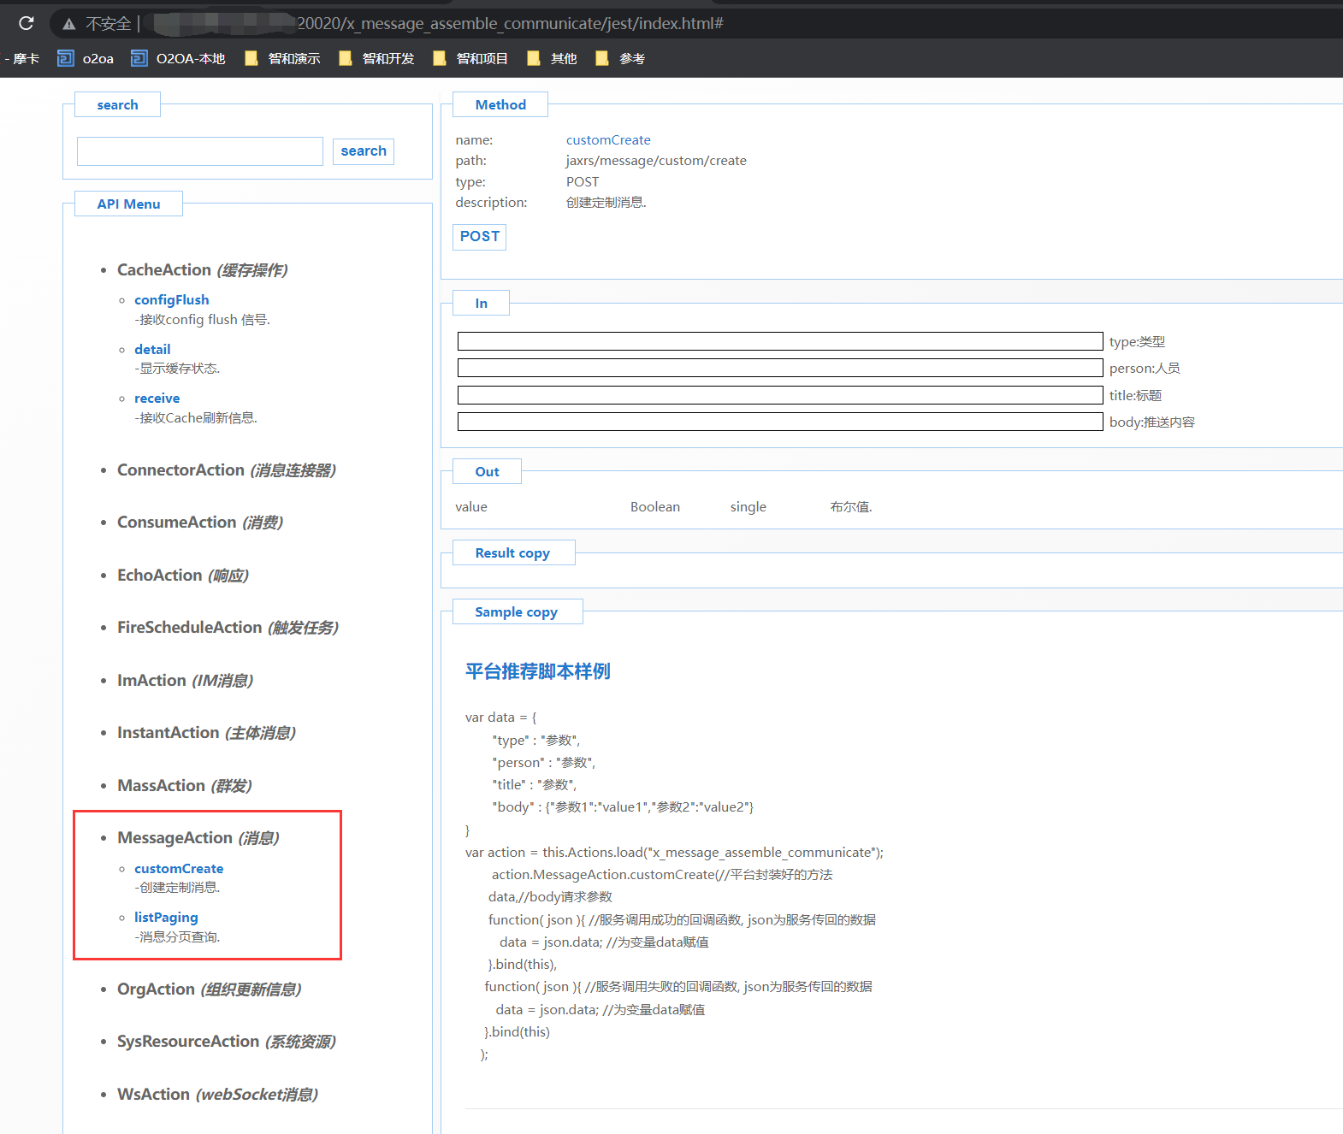Click the 'value' output name text
The height and width of the screenshot is (1134, 1343).
tap(471, 507)
